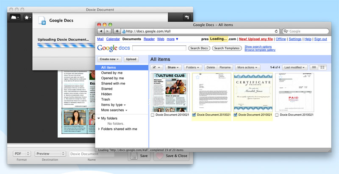
Task: Switch to grid thumbnail view
Action: tap(322, 67)
